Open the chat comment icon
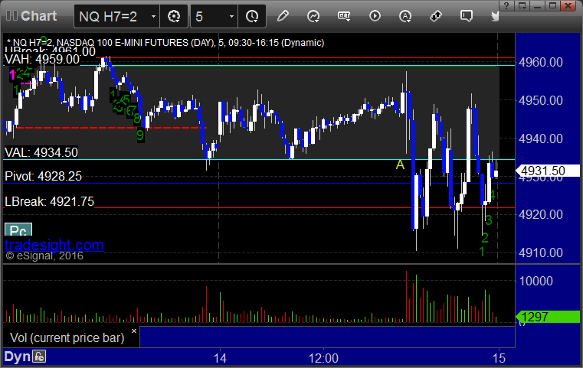This screenshot has height=368, width=583. point(467,16)
